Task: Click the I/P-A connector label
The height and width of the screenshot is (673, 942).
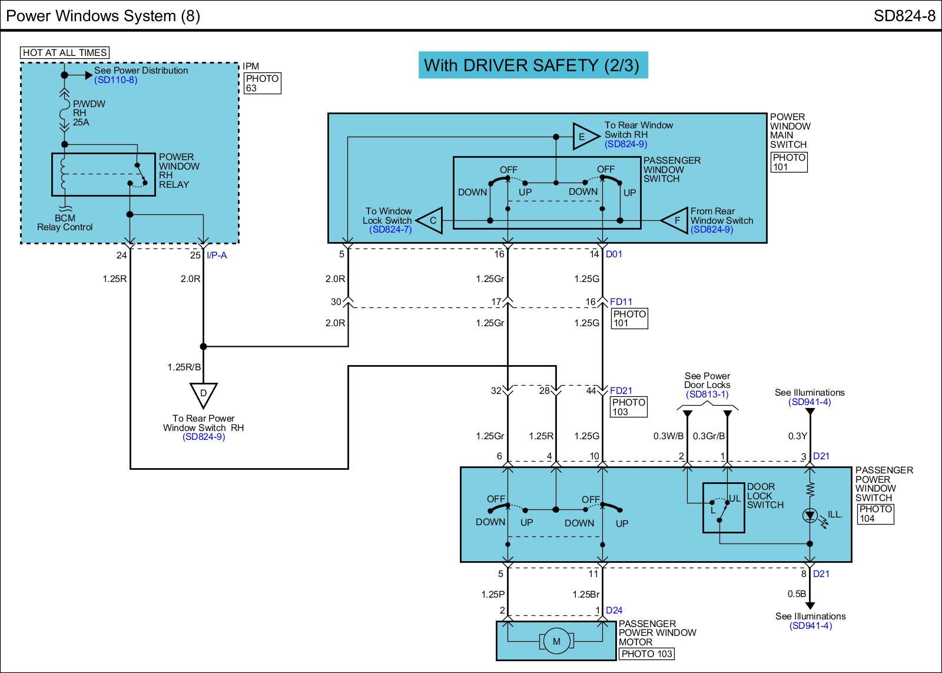Action: pos(217,256)
